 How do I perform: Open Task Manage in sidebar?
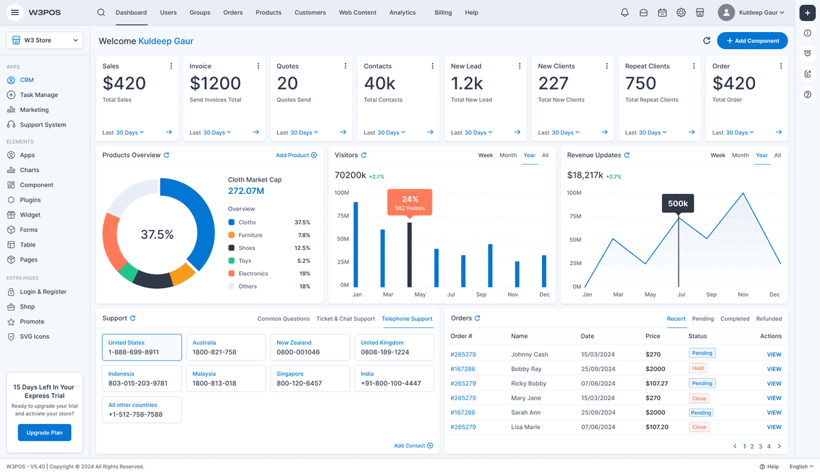coord(38,95)
